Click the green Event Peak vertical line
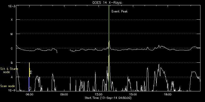 pyautogui.click(x=109, y=48)
